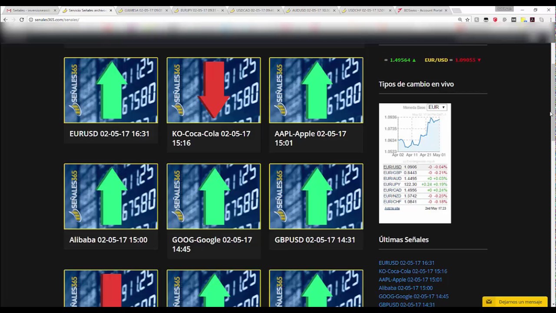
Task: Select the EUR/AUD row in rates table
Action: [415, 179]
